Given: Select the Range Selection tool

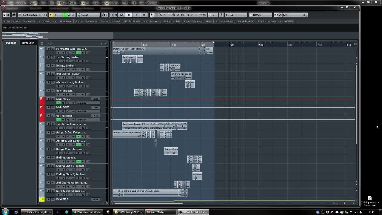Looking at the screenshot, I should click(x=156, y=15).
